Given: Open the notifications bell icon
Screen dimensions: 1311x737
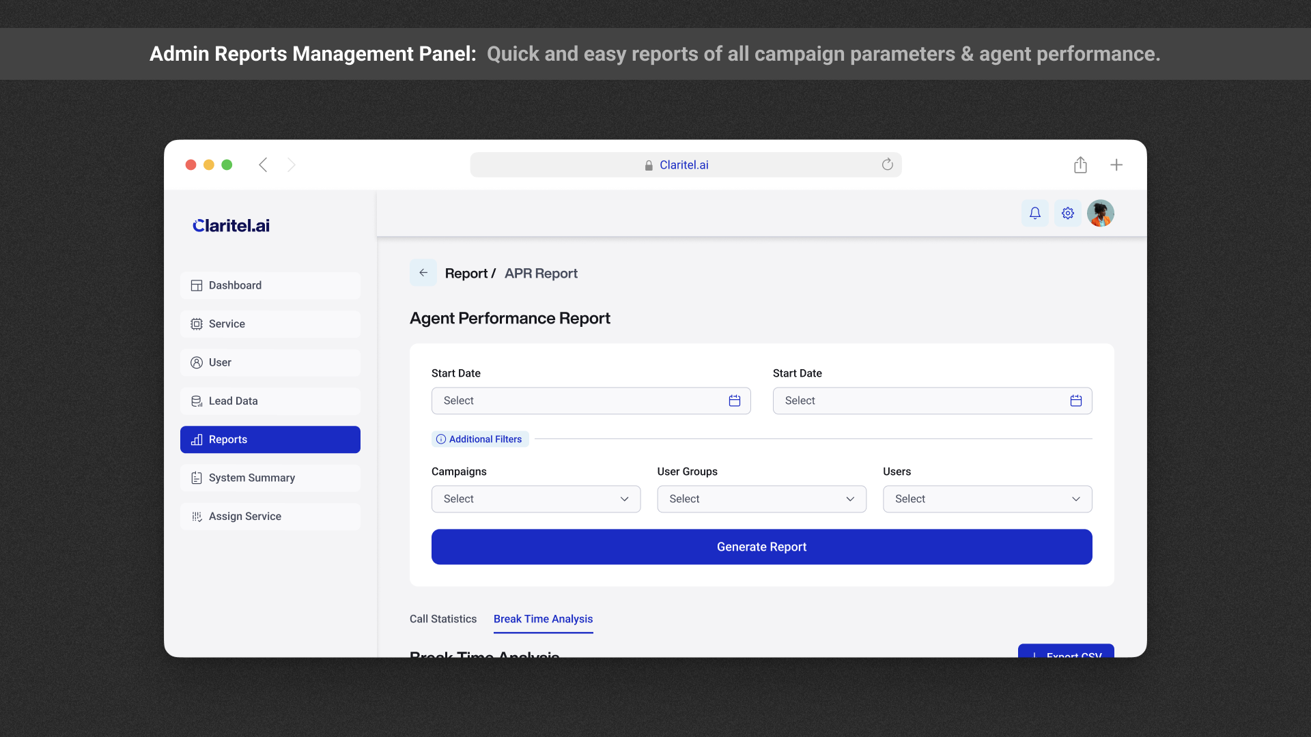Looking at the screenshot, I should (1034, 213).
